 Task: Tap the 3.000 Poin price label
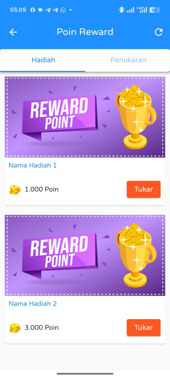pyautogui.click(x=42, y=327)
